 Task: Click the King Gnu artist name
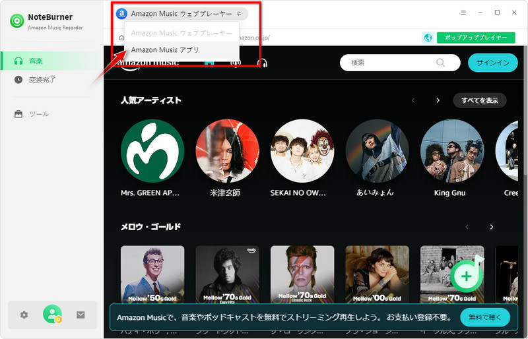click(x=450, y=193)
